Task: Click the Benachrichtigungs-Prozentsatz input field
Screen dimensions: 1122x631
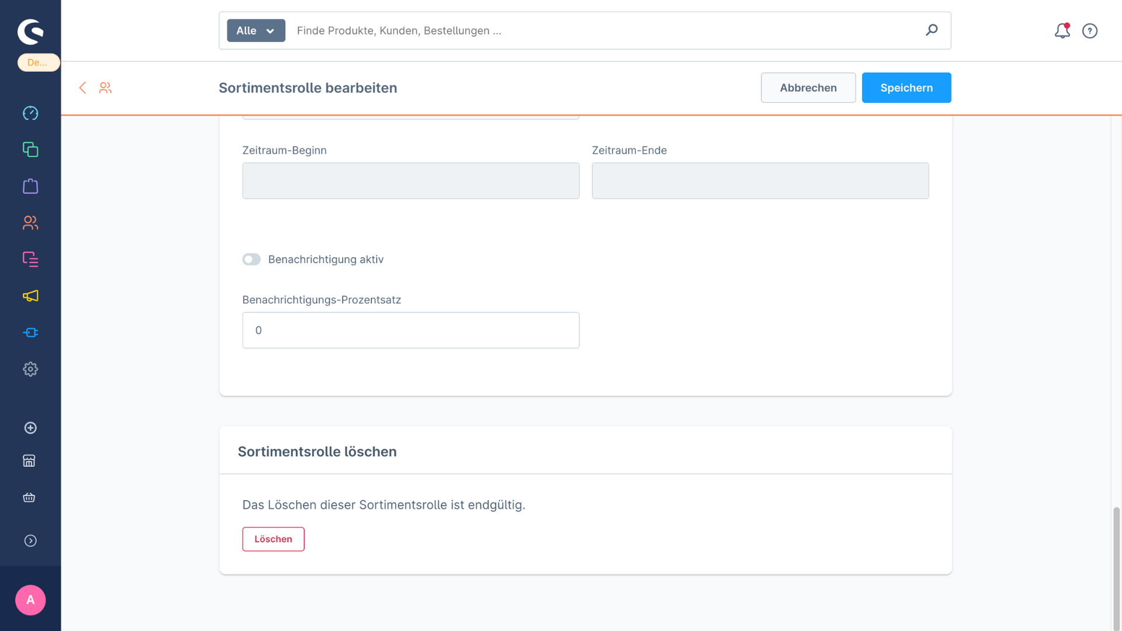Action: point(410,330)
